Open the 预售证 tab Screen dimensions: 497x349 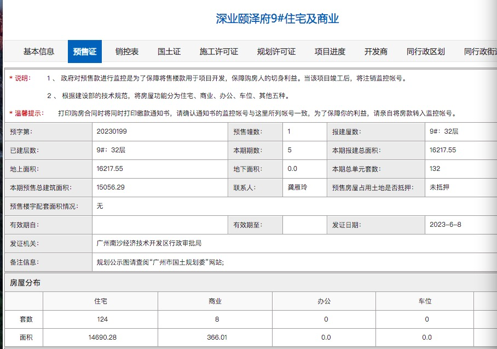[x=84, y=51]
